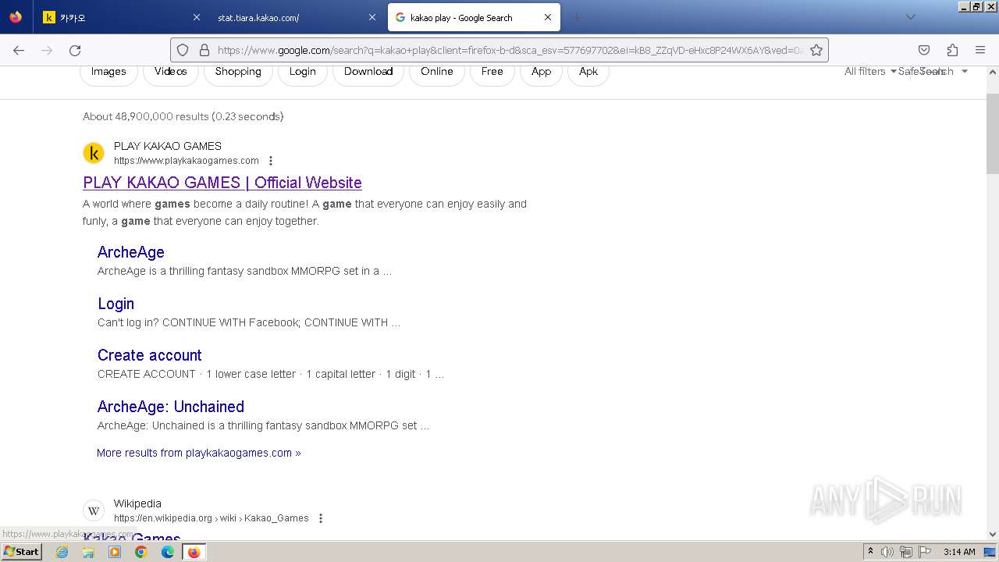This screenshot has width=999, height=562.
Task: Open the ArcheAge sitelink
Action: 131,252
